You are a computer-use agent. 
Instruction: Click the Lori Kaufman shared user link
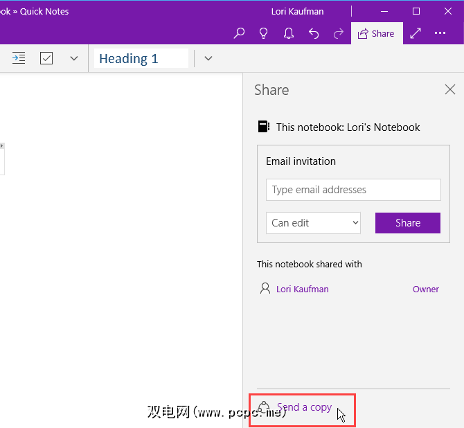tap(302, 289)
